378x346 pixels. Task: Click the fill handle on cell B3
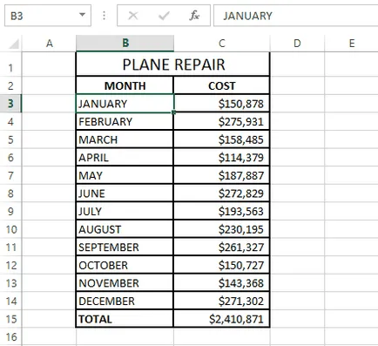[173, 112]
